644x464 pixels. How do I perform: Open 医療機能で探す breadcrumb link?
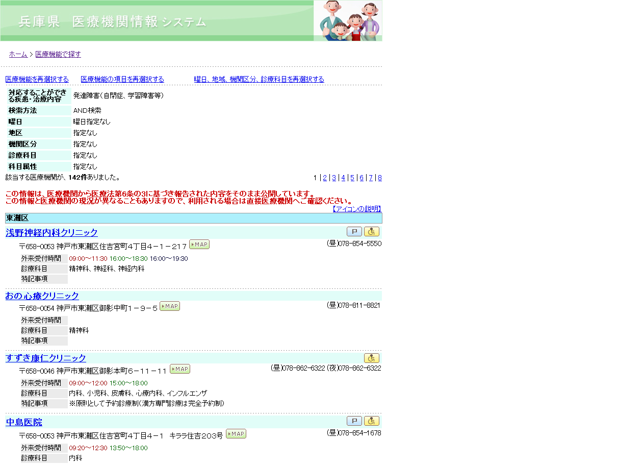(x=58, y=54)
